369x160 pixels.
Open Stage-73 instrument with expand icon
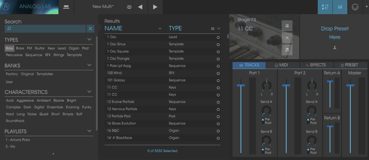pyautogui.click(x=287, y=50)
